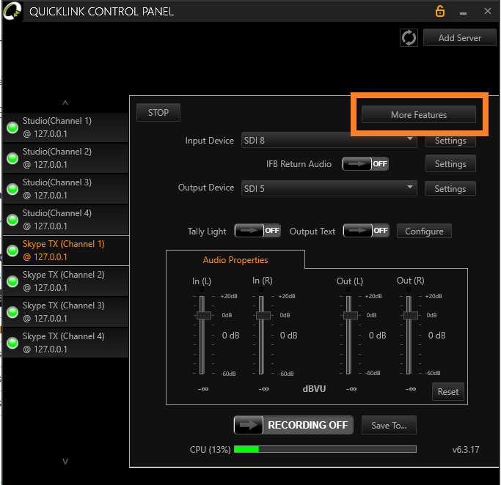Select Studio(Channel 2) in the list

(x=65, y=158)
